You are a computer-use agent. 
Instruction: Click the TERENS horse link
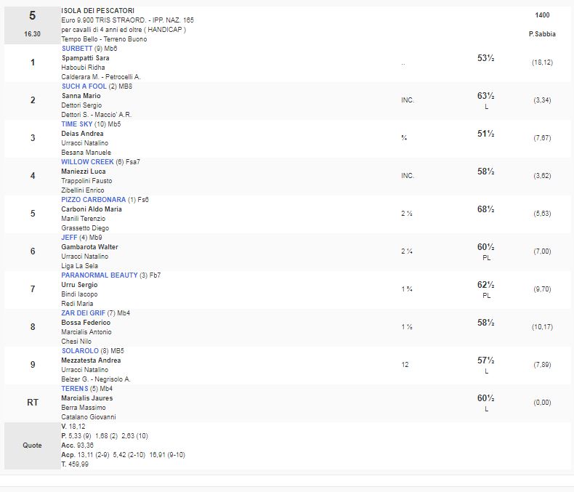[x=74, y=389]
